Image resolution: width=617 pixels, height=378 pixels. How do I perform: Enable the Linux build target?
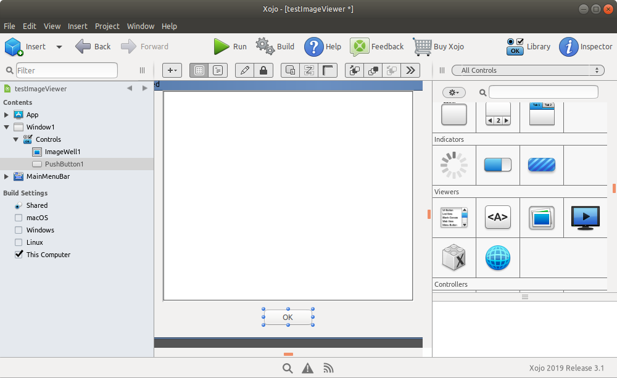19,242
